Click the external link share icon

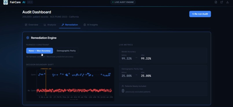[x=221, y=2]
